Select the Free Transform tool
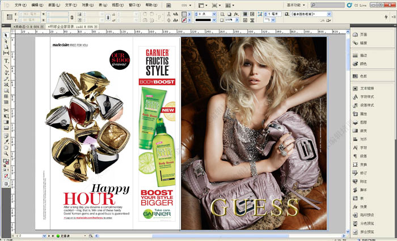This screenshot has width=397, height=241. tap(6, 116)
